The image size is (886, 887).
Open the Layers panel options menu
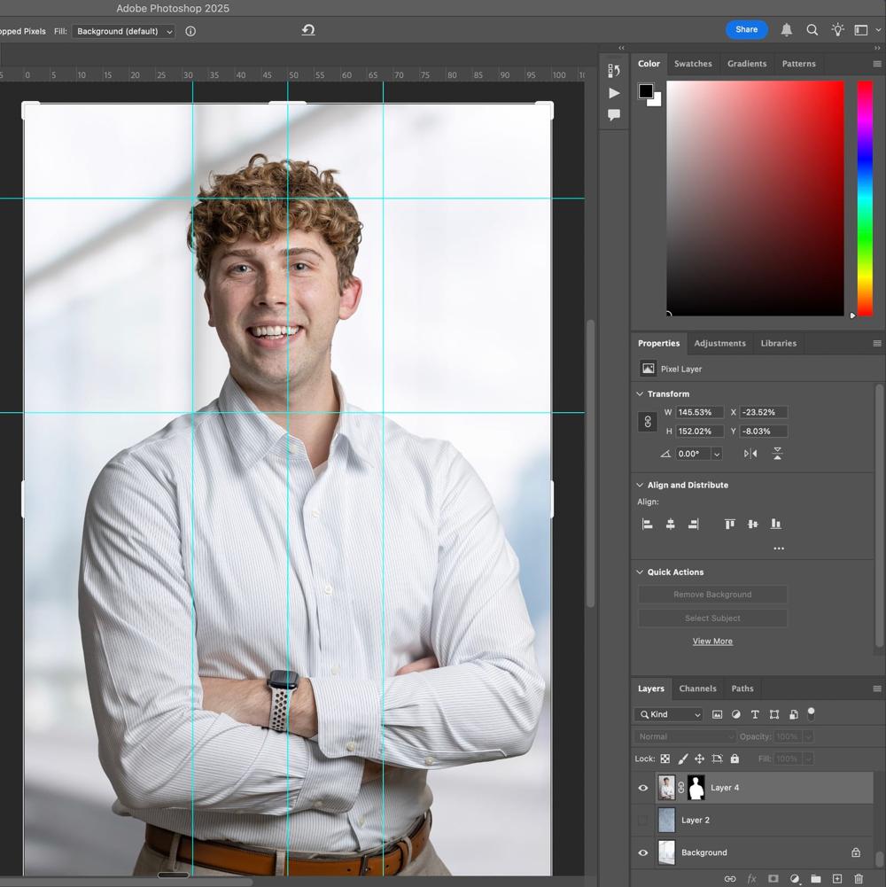click(877, 689)
